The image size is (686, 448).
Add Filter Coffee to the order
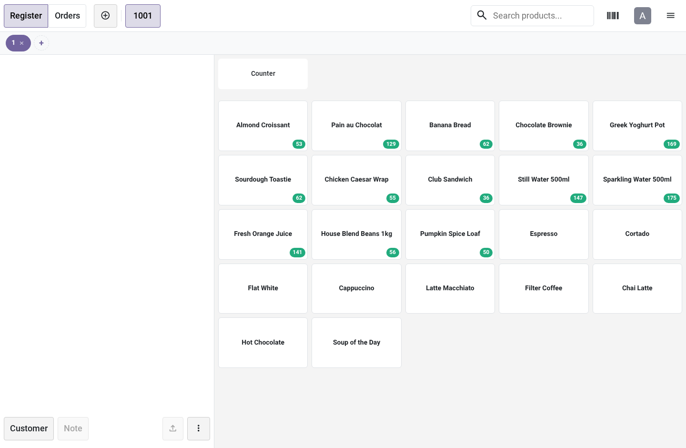pos(544,289)
